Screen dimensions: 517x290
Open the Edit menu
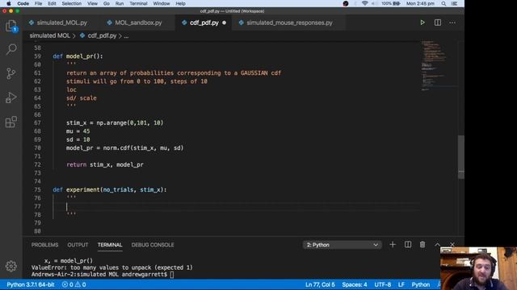pos(52,3)
